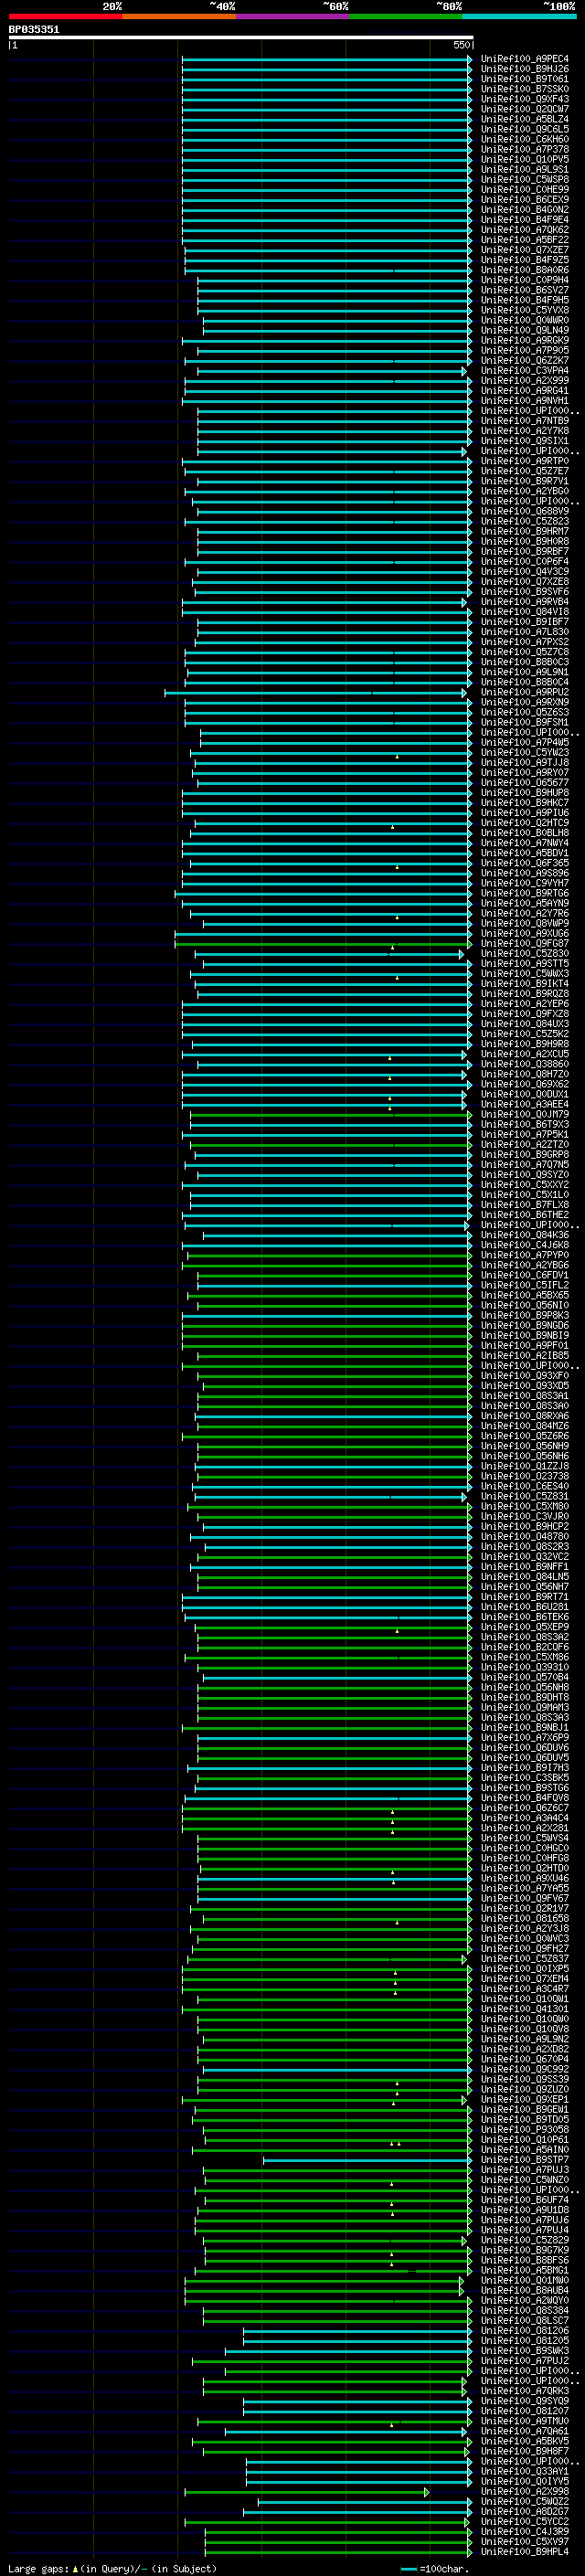Select UniRef100_B6THE2 label
The height and width of the screenshot is (2576, 585).
coord(524,1215)
